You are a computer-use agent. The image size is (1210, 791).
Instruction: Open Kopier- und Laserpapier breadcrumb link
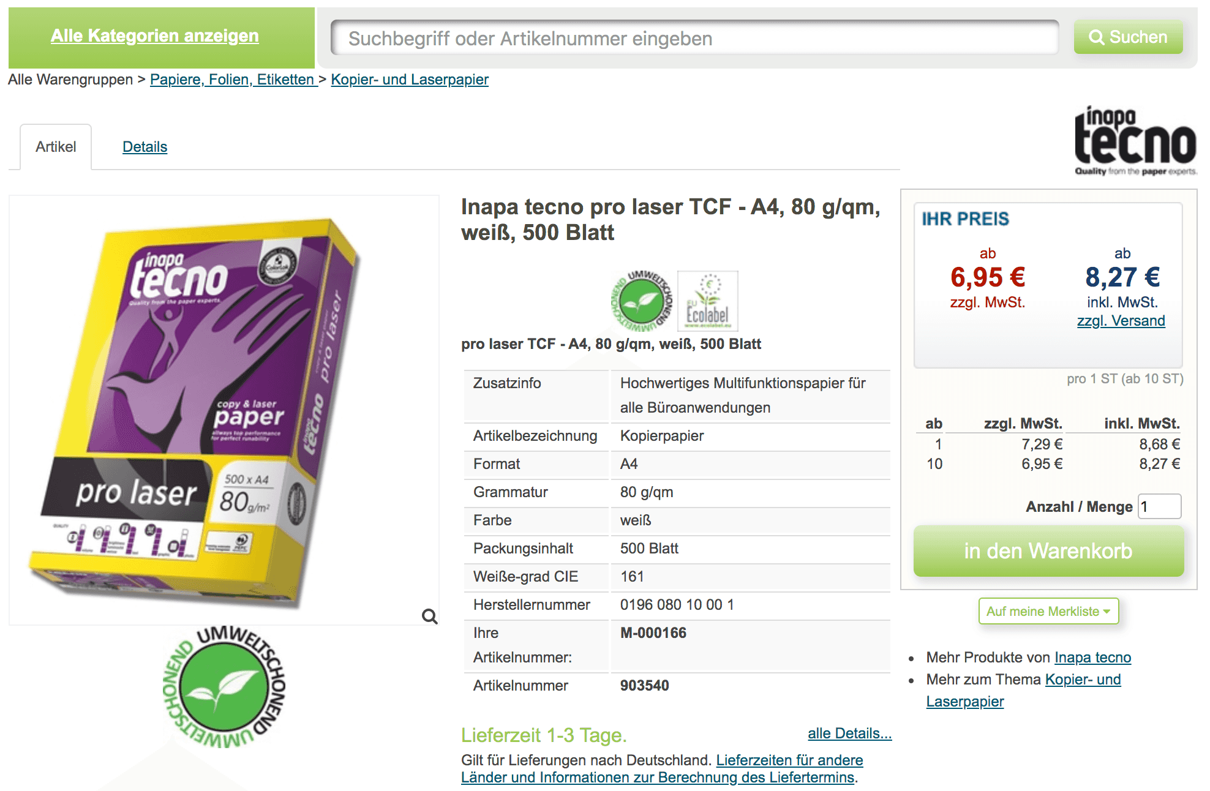coord(410,80)
